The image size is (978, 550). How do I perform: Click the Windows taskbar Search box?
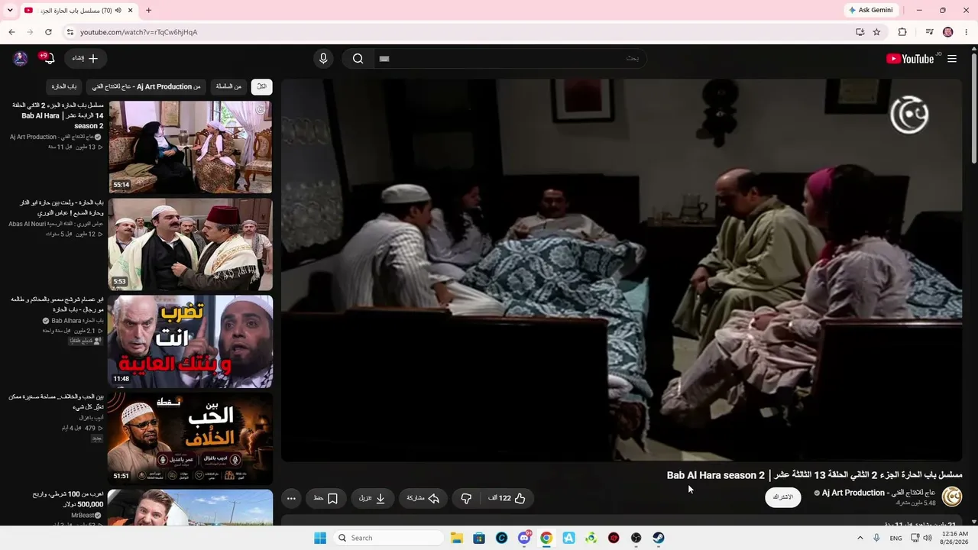(x=387, y=538)
